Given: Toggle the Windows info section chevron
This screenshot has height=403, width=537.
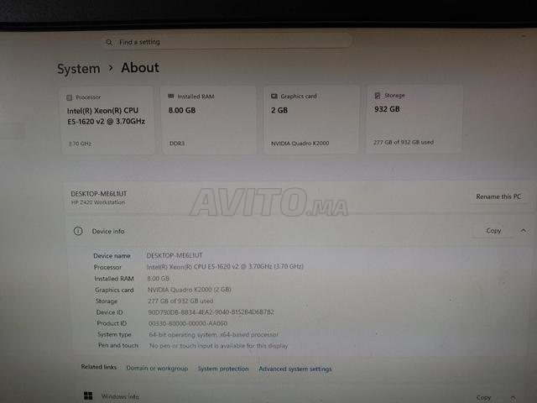Looking at the screenshot, I should tap(513, 398).
